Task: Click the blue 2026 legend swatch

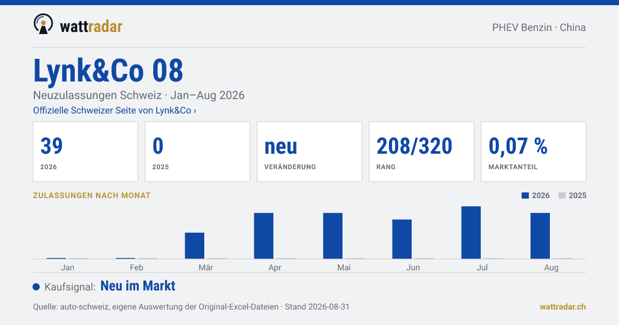Action: pyautogui.click(x=525, y=196)
